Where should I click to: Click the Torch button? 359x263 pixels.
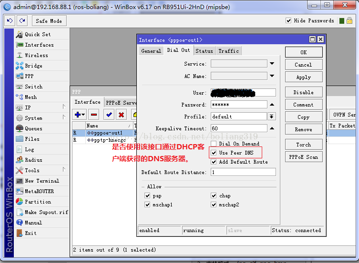click(x=304, y=145)
